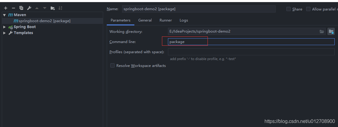Focus the Profiles text field
Image resolution: width=338 pixels, height=127 pixels.
click(251, 52)
